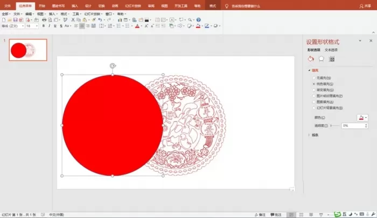
Task: Open the 全部 (All) classic menu dropdown
Action: pos(6,14)
